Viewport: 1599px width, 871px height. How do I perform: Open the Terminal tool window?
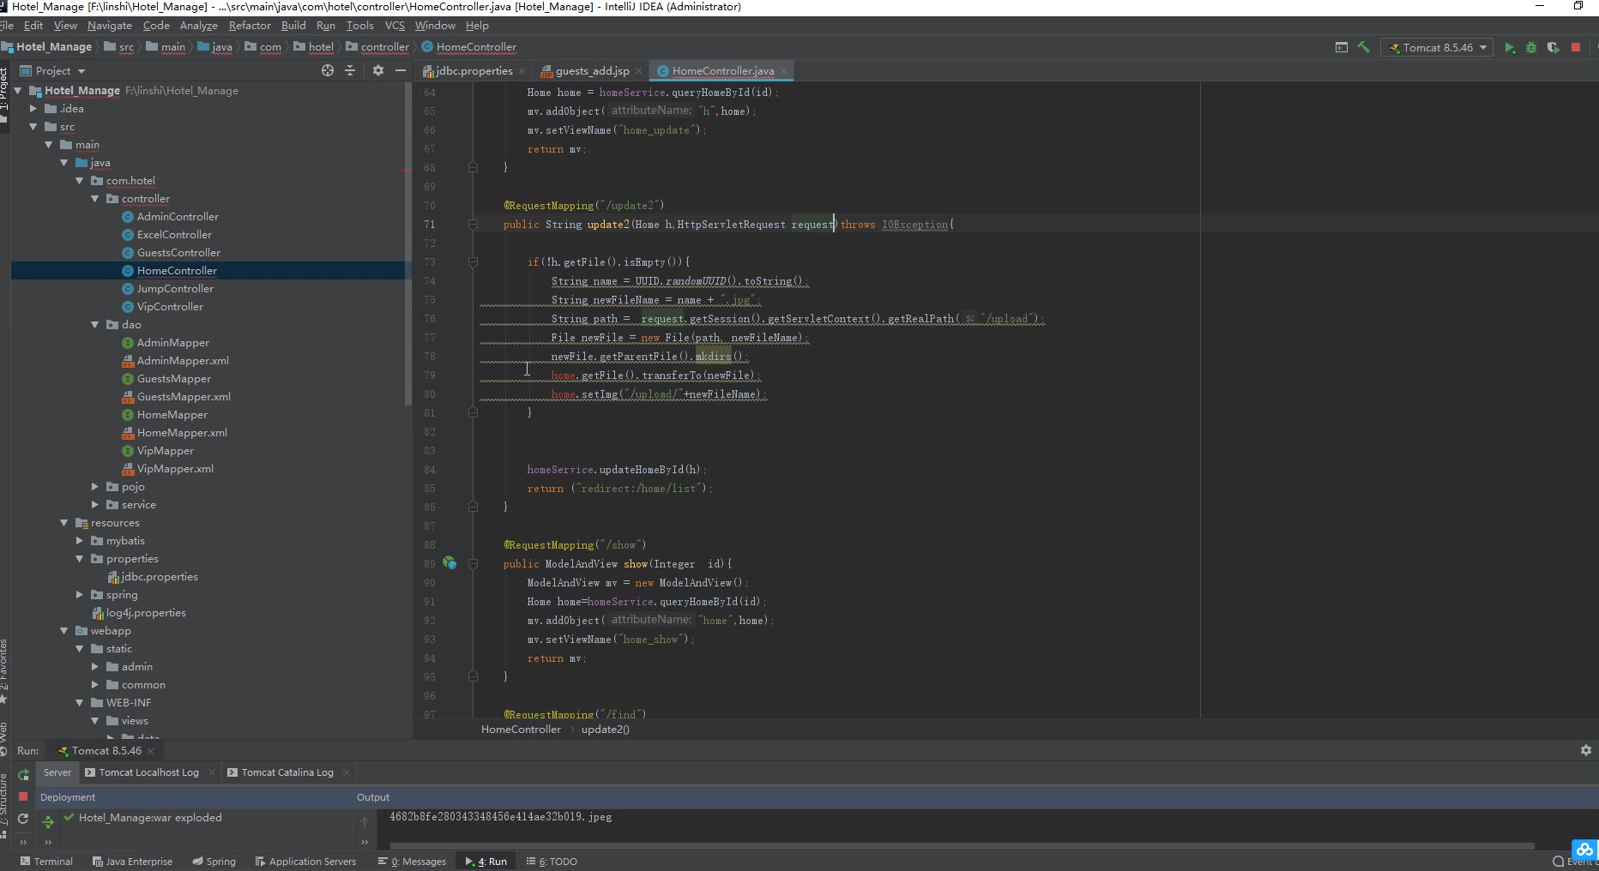[x=46, y=862]
